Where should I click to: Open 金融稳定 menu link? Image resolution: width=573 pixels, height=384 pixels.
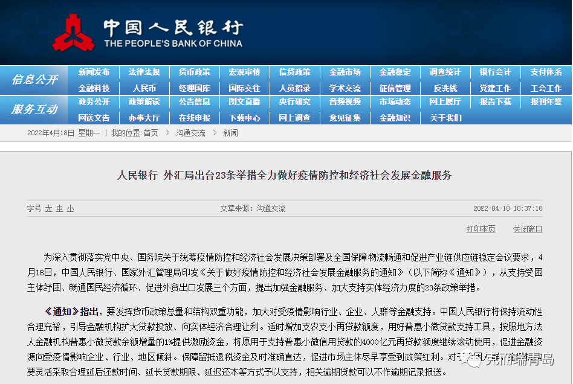pos(395,72)
